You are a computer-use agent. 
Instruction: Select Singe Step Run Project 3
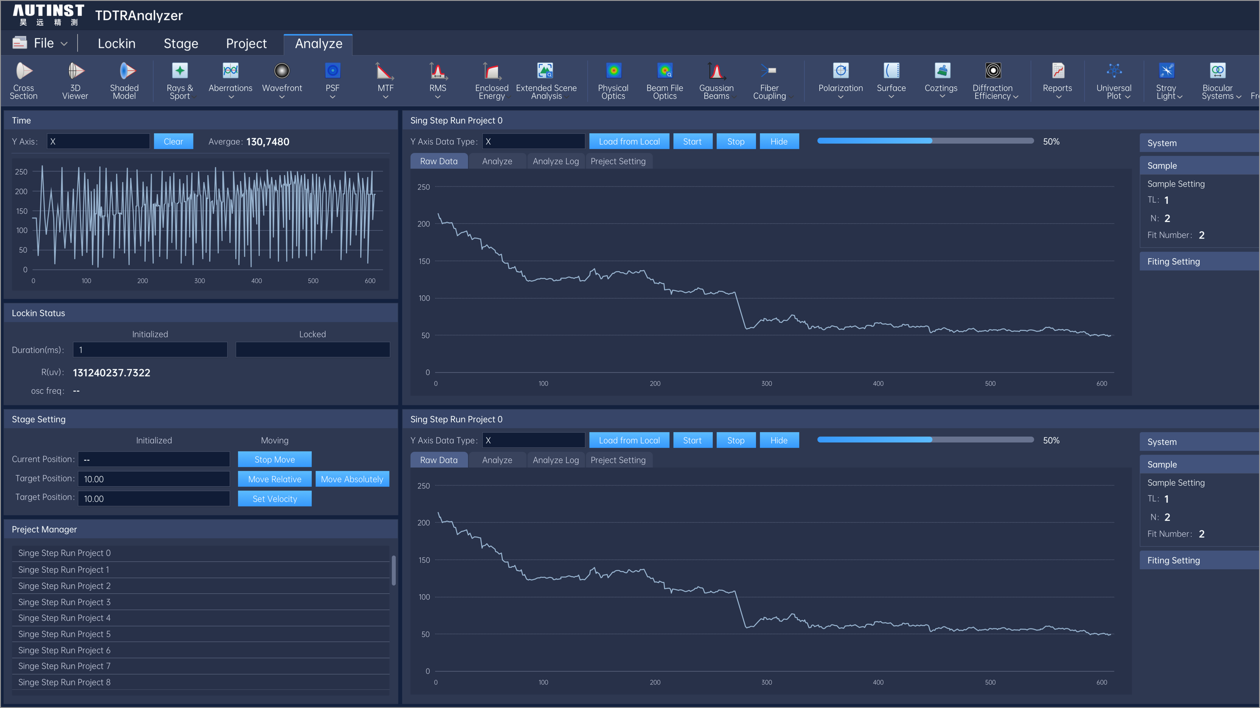64,602
